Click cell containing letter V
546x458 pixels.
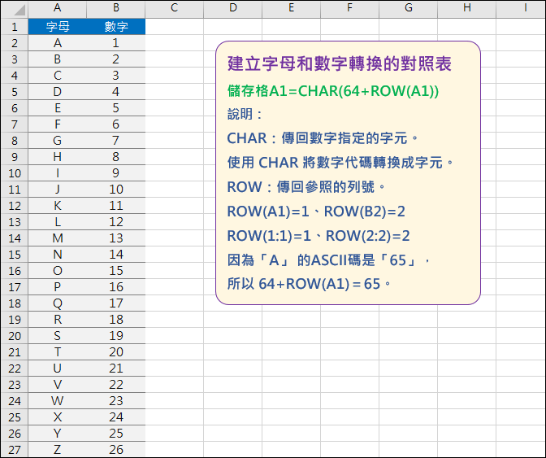58,385
